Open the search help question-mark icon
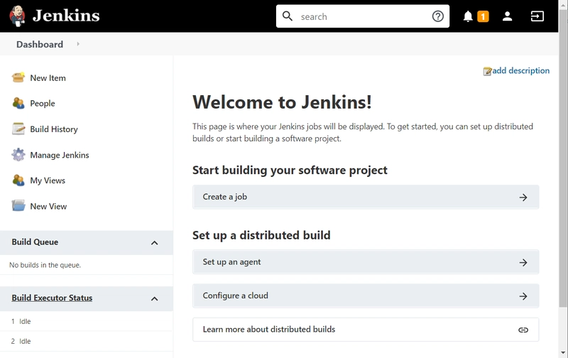 pos(438,16)
